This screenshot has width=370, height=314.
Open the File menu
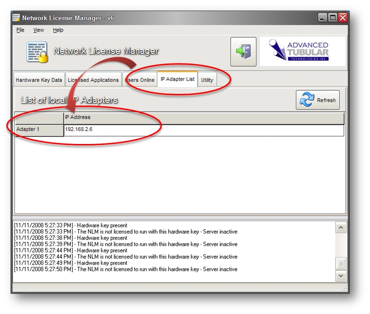coord(20,30)
